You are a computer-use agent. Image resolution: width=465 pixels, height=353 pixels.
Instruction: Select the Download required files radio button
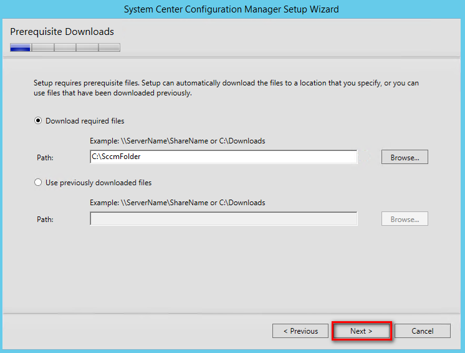click(38, 121)
